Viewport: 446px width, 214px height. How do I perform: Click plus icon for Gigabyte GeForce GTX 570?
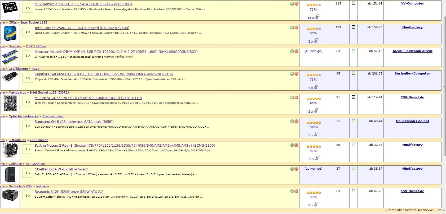[292, 74]
